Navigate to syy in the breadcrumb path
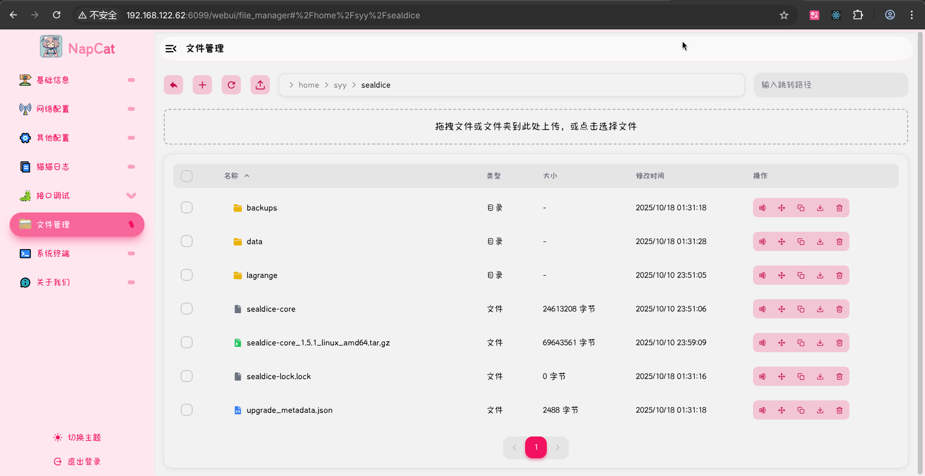The width and height of the screenshot is (925, 476). pyautogui.click(x=340, y=85)
